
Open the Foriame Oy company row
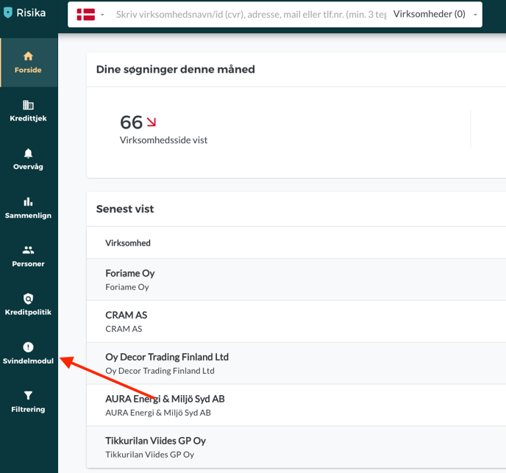coord(296,280)
